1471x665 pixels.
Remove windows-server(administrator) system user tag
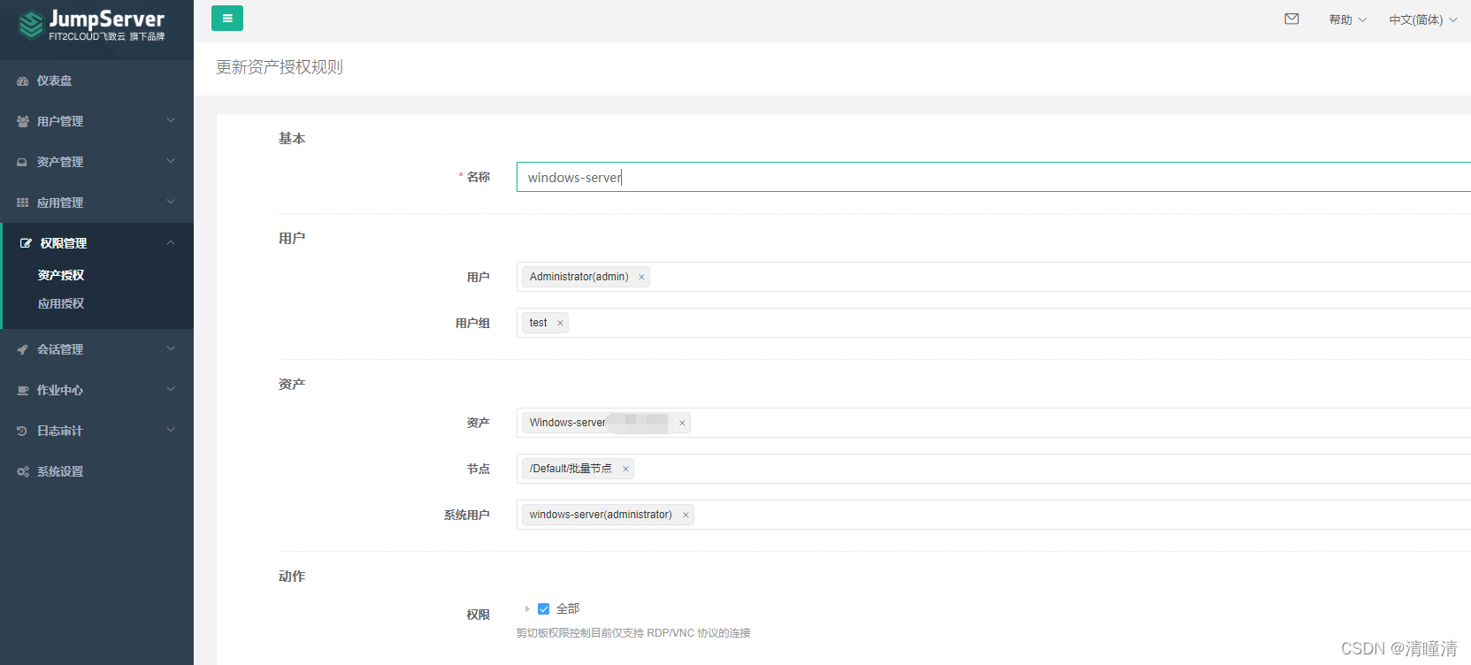[x=686, y=516]
